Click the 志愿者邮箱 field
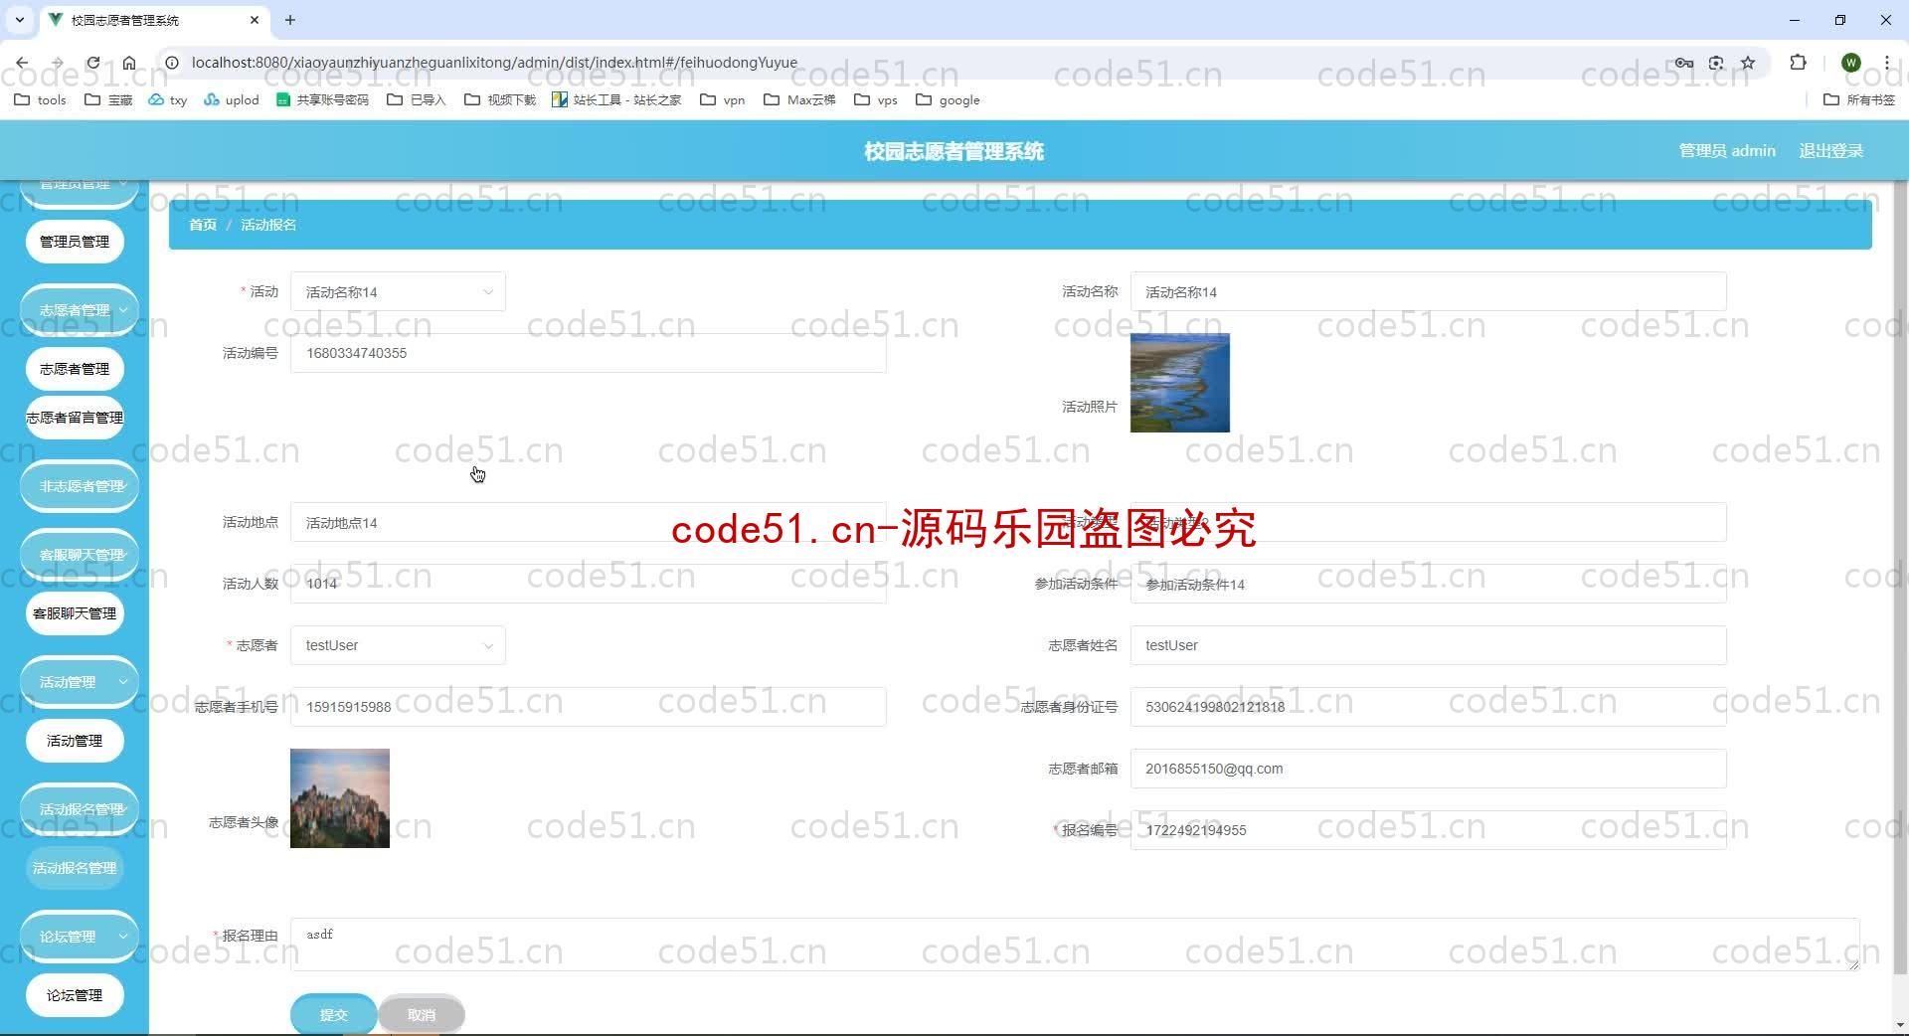This screenshot has width=1909, height=1036. (x=1428, y=769)
